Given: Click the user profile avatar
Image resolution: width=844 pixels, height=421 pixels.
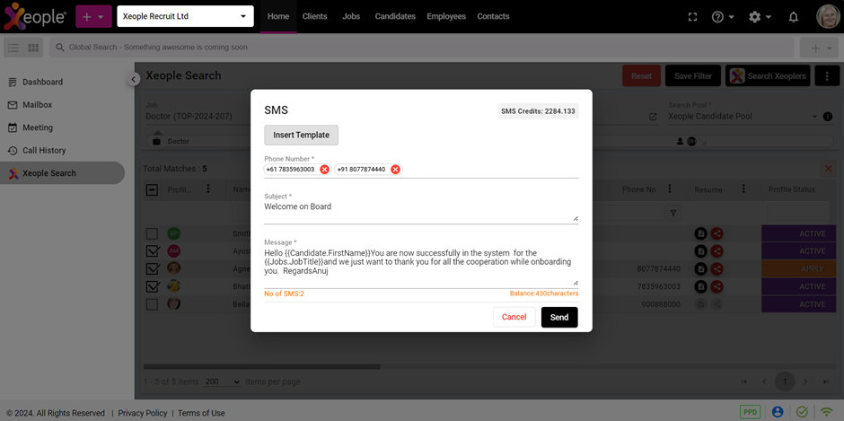Looking at the screenshot, I should click(x=827, y=16).
